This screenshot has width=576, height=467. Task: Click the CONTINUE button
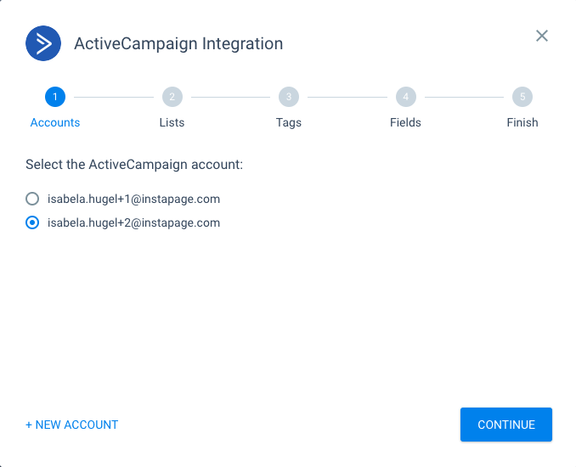pos(506,425)
